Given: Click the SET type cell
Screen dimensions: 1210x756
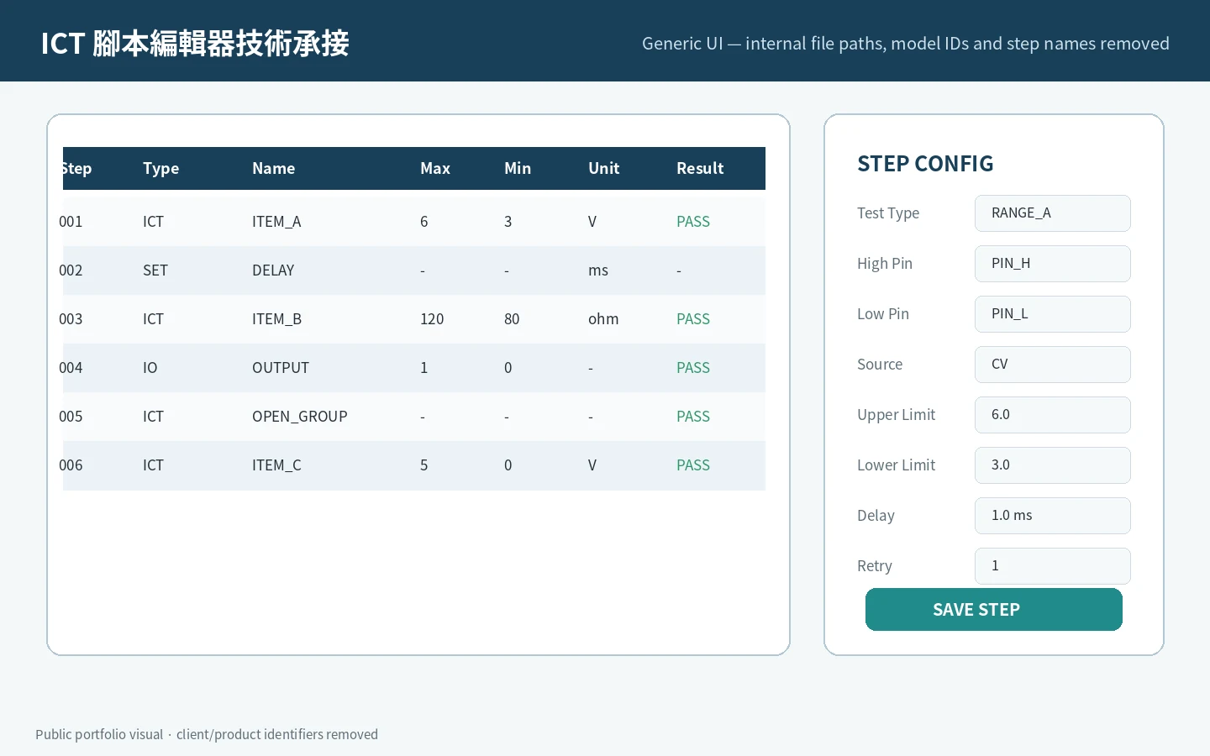Looking at the screenshot, I should click(x=155, y=270).
